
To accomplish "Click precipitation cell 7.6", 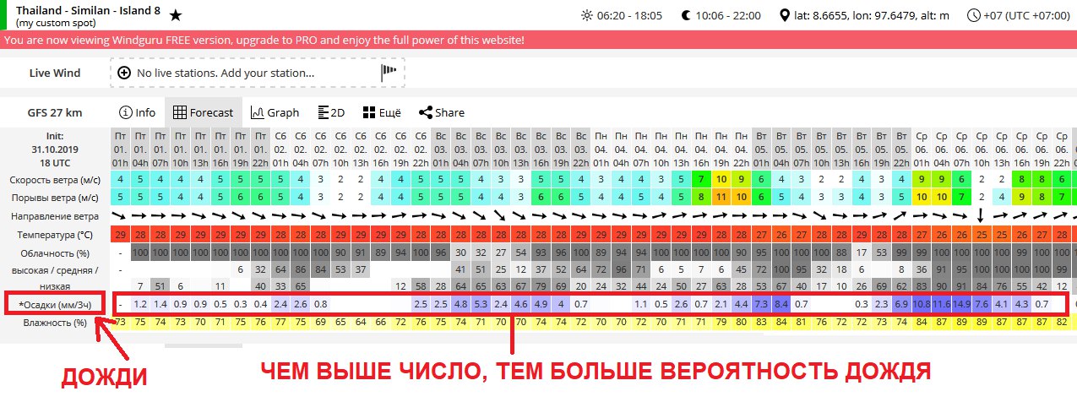I will tap(981, 303).
